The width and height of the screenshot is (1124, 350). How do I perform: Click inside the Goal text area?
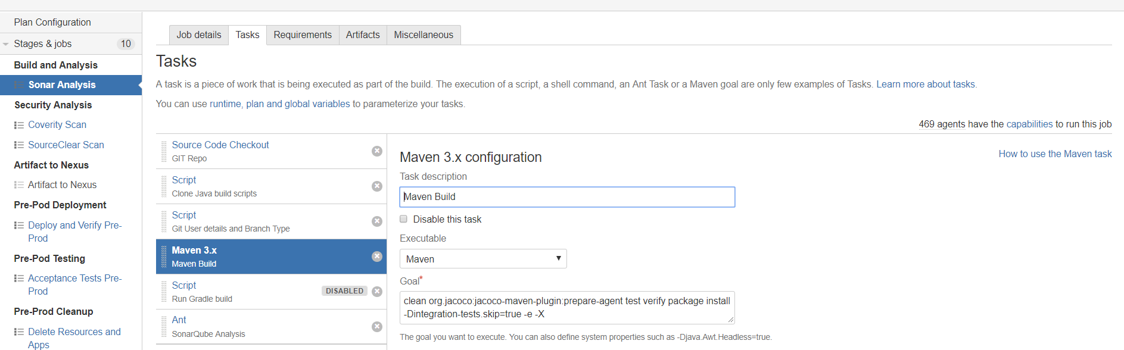click(x=567, y=308)
